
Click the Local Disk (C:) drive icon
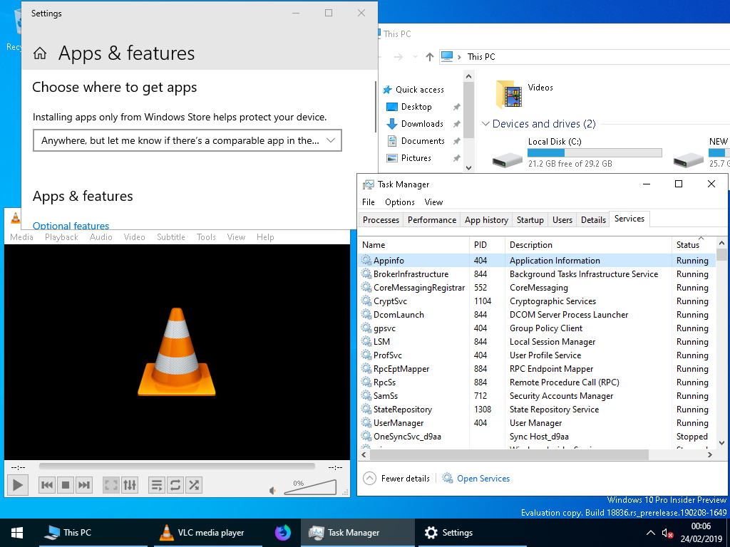point(507,159)
